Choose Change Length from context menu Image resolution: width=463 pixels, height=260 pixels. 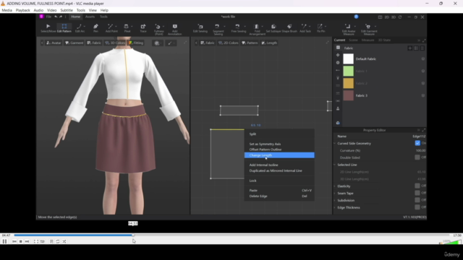coord(279,155)
